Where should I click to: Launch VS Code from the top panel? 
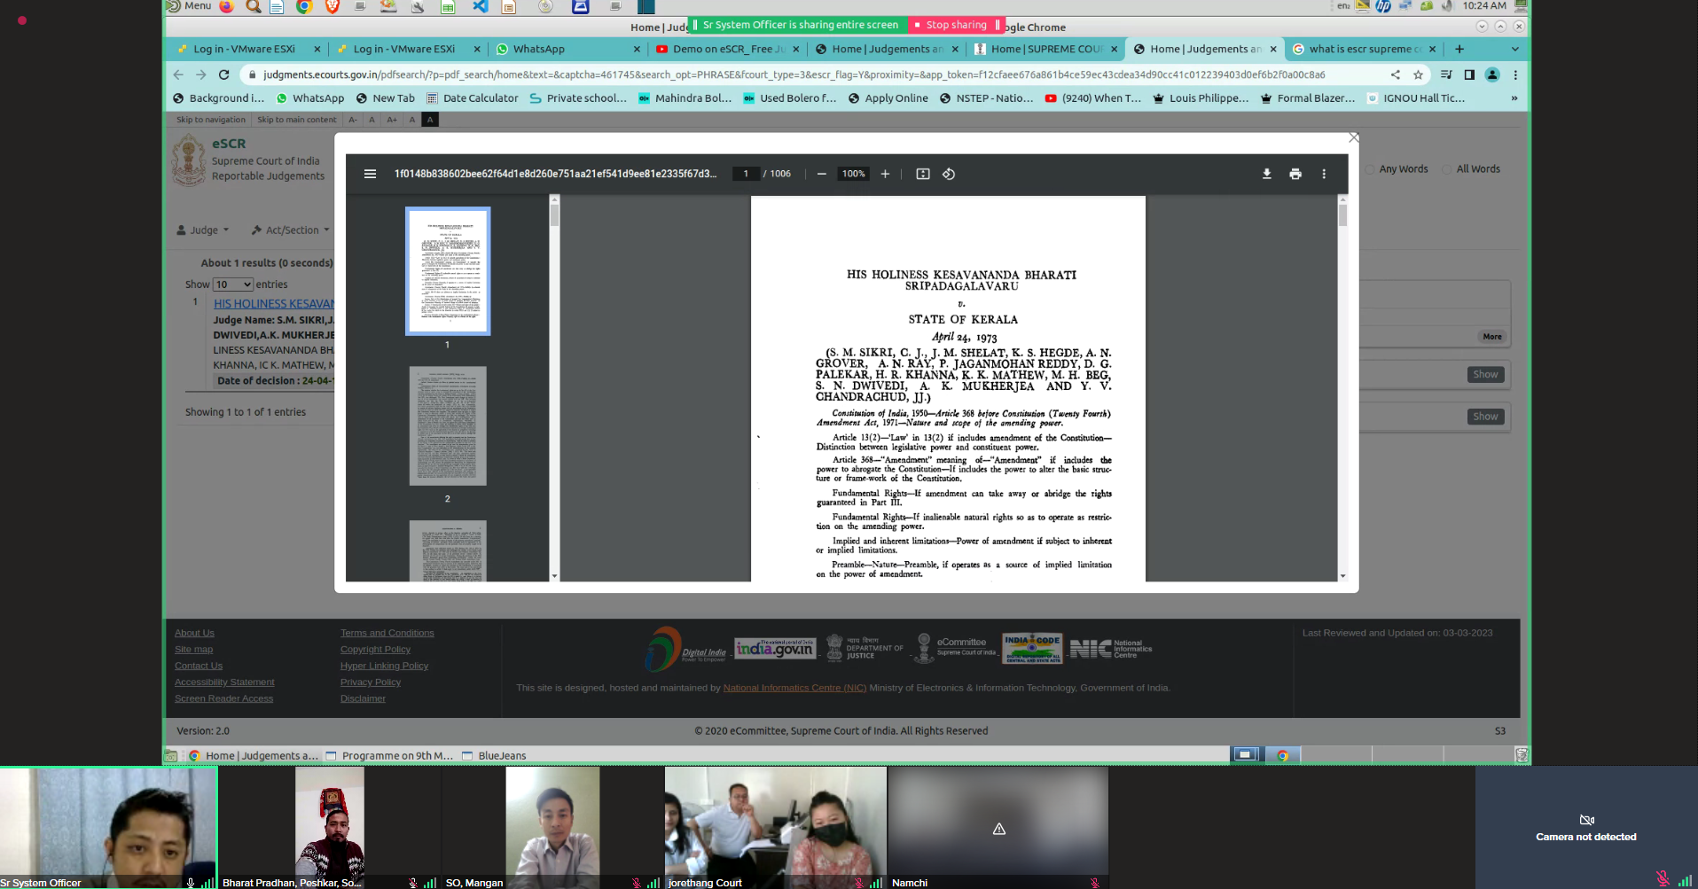[480, 6]
